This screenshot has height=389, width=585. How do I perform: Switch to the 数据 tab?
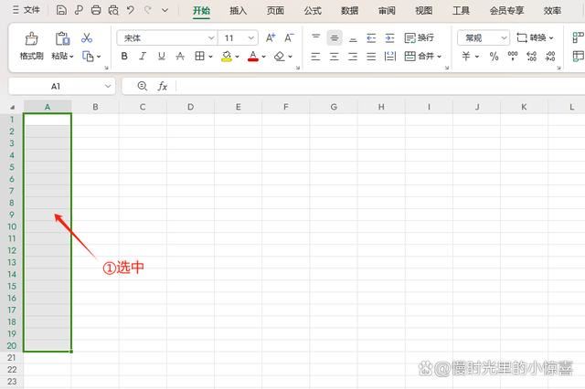pos(349,11)
